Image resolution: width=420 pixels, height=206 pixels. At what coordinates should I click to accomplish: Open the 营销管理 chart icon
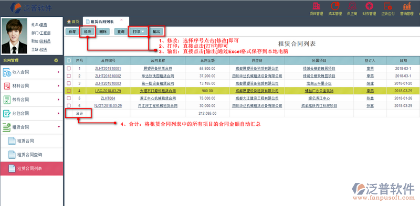coord(407,6)
